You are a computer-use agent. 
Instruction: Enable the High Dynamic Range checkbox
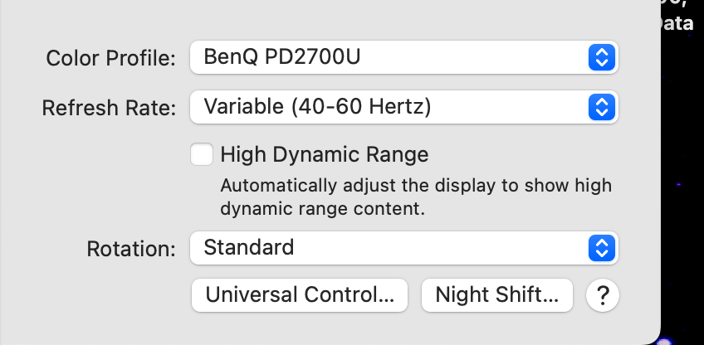pos(202,154)
